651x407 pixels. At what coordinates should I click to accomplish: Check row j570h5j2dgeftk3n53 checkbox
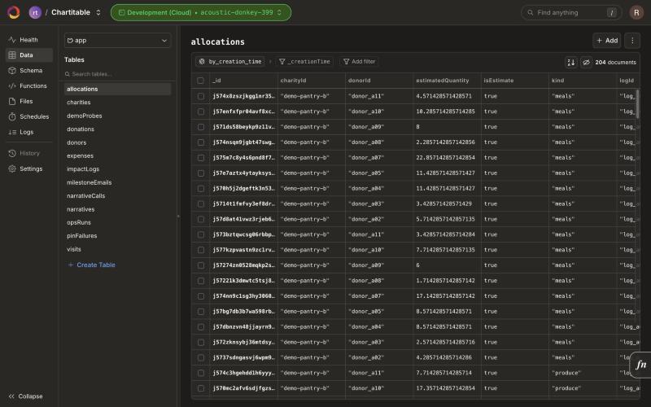coord(201,188)
